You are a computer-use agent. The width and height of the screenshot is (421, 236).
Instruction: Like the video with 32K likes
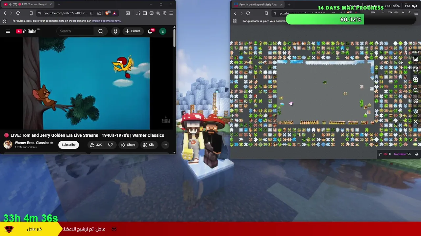(96, 145)
